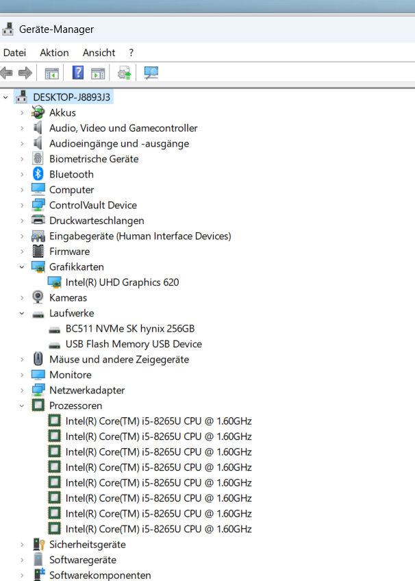The image size is (415, 581).
Task: Click the Netzwerkadapter network icon
Action: tap(38, 390)
